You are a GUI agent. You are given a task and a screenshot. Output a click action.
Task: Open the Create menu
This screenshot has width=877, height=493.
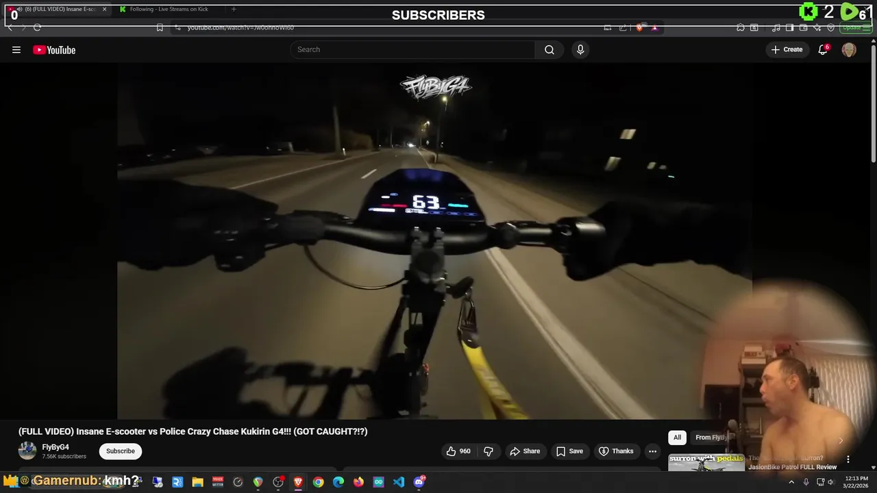[x=787, y=49]
